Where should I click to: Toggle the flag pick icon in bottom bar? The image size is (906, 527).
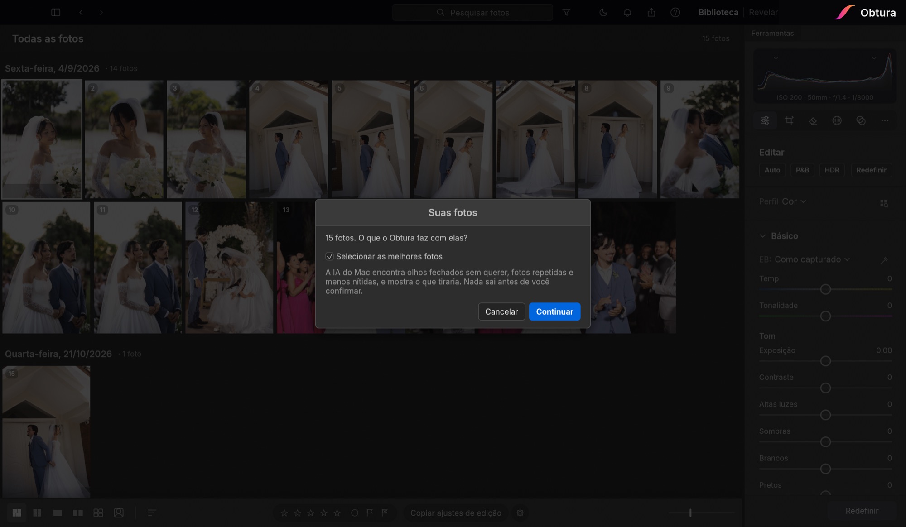click(x=370, y=513)
